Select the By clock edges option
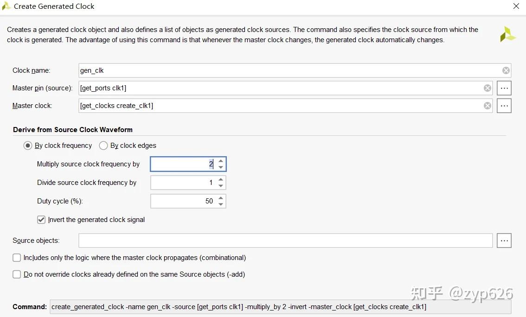526x317 pixels. (x=103, y=146)
